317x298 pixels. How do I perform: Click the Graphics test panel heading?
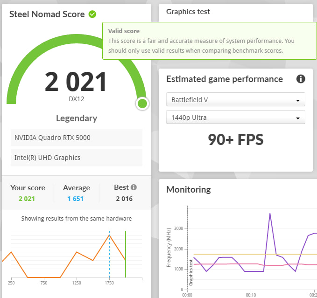tap(188, 12)
